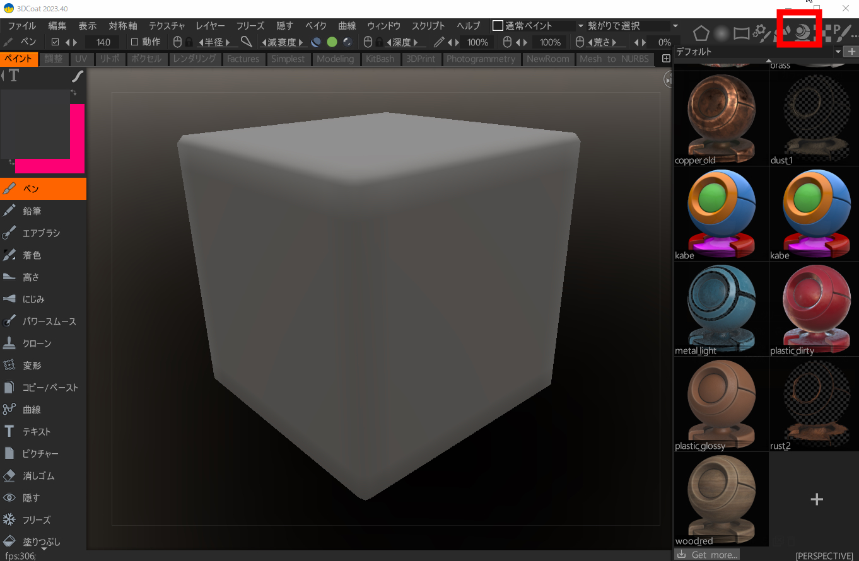859x561 pixels.
Task: Open the テクスチャ menu
Action: pos(167,26)
